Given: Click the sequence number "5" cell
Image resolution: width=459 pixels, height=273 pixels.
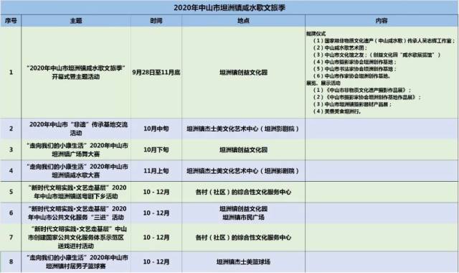Looking at the screenshot, I should 11,192.
